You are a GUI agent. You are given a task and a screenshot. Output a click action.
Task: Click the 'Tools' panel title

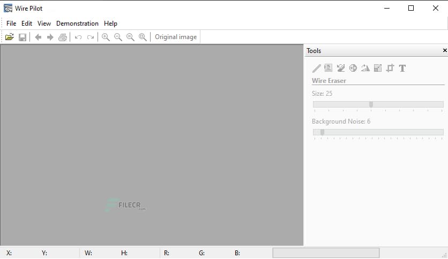click(x=313, y=51)
